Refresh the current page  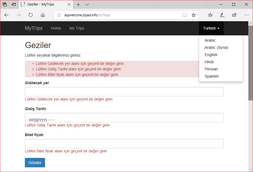tap(30, 15)
